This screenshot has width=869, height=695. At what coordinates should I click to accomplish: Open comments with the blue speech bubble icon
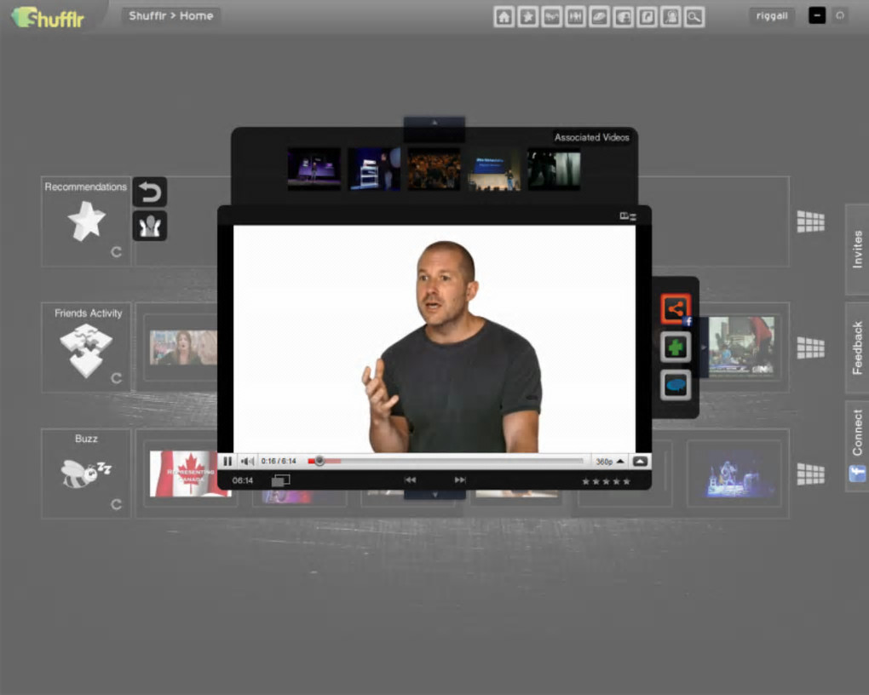676,385
